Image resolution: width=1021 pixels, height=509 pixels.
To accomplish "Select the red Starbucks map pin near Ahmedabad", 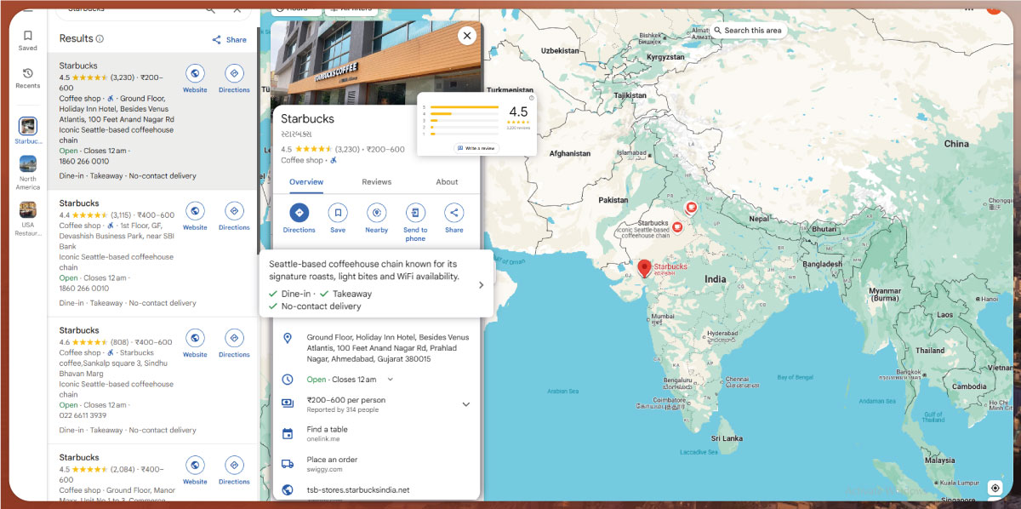I will click(x=644, y=268).
